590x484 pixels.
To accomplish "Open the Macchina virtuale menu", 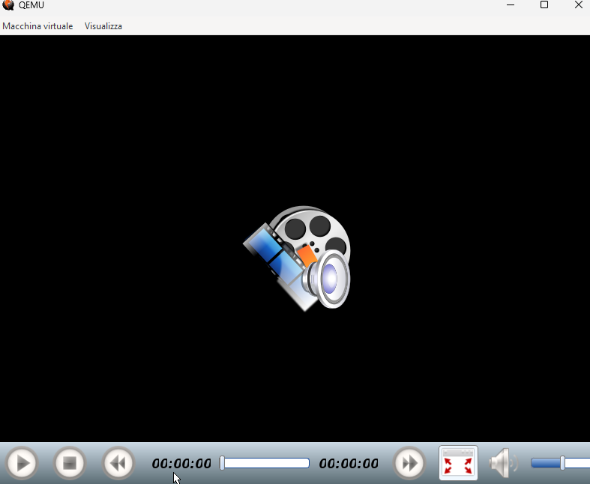I will tap(37, 26).
